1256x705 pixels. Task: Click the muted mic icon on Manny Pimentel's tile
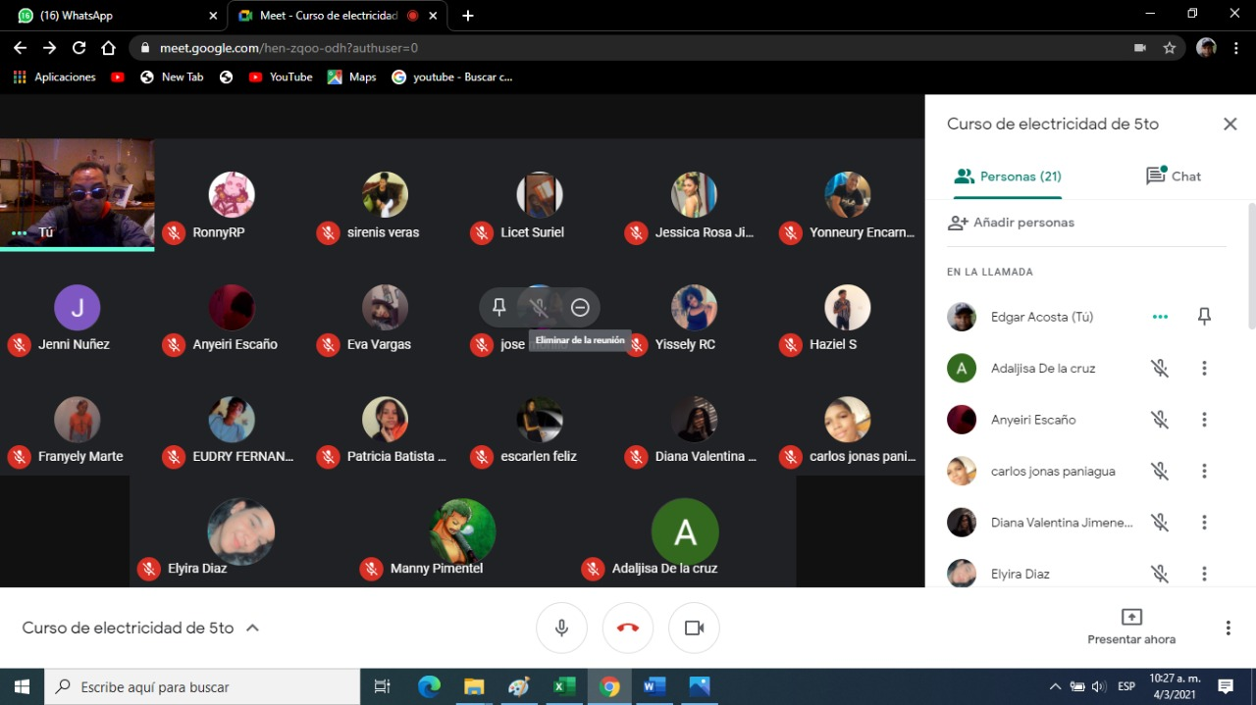tap(371, 568)
